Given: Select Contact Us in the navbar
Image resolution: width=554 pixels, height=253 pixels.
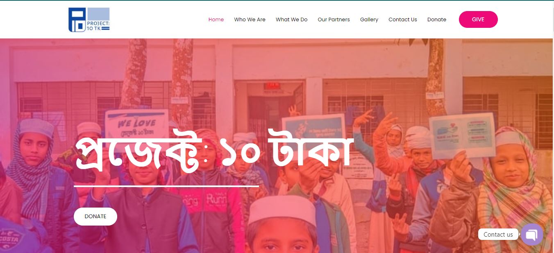Looking at the screenshot, I should pyautogui.click(x=403, y=20).
